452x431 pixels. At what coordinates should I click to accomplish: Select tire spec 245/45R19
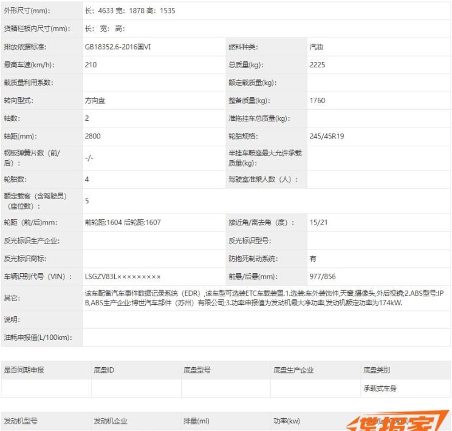tap(327, 136)
